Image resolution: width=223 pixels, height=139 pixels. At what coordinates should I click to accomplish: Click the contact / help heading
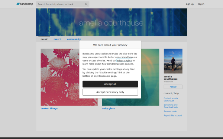click(x=171, y=93)
